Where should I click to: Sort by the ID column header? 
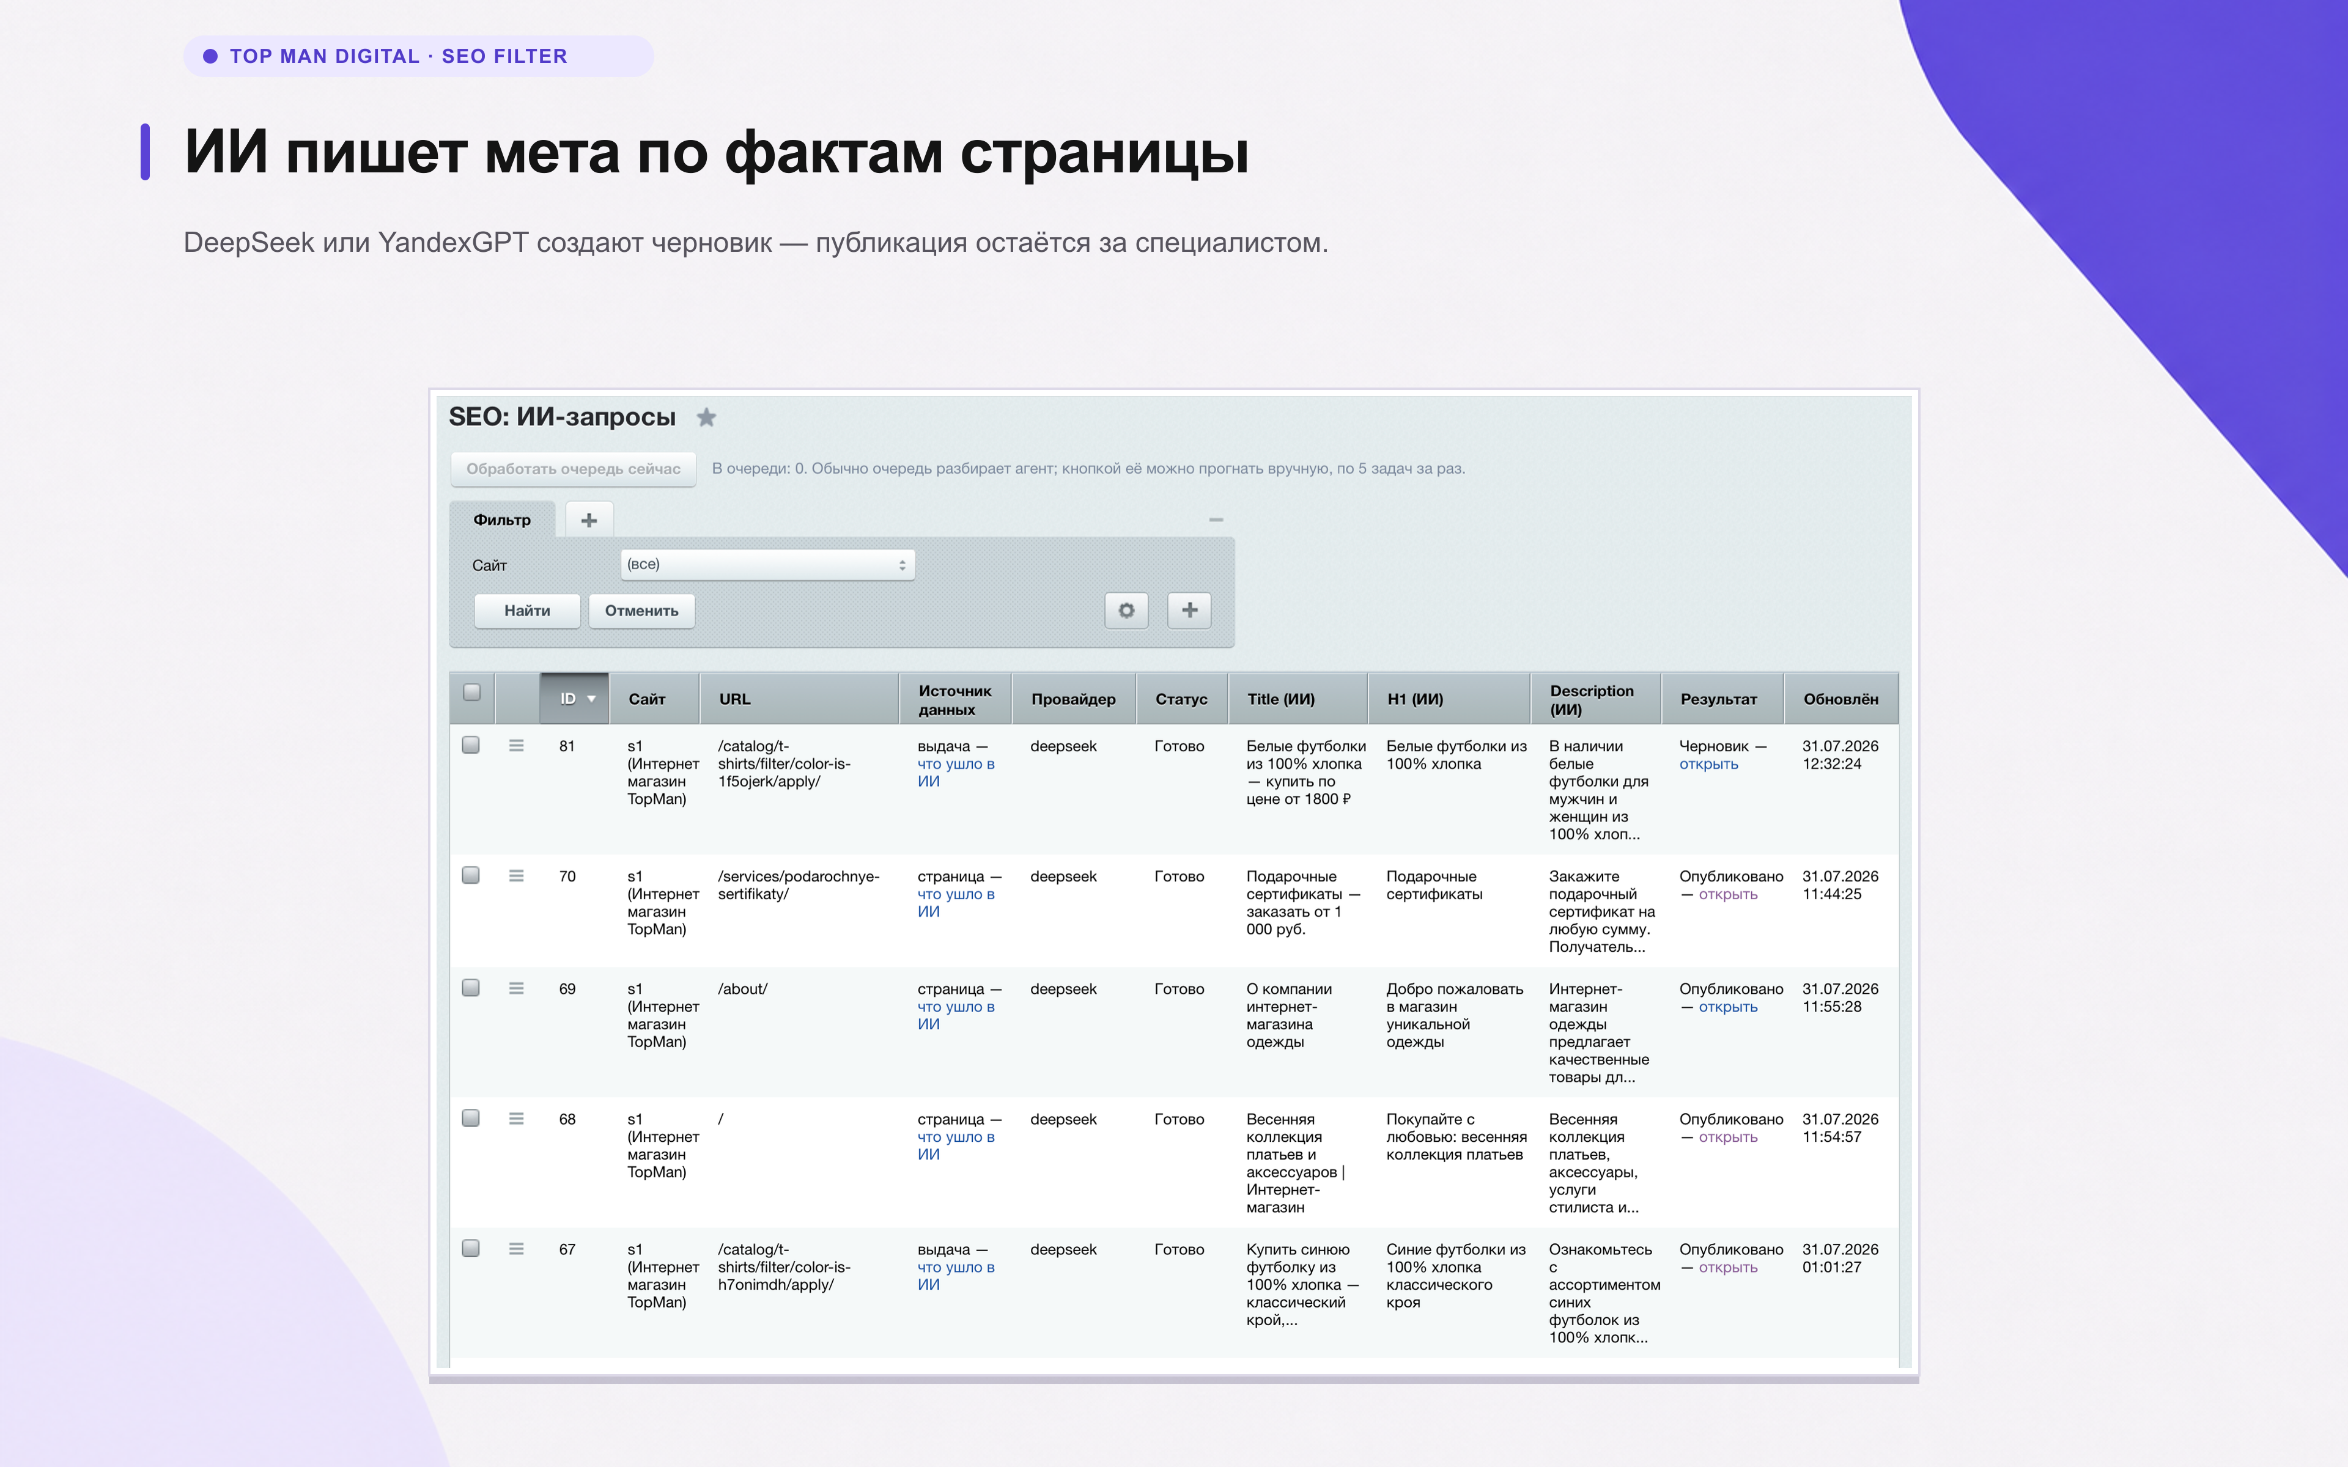pyautogui.click(x=574, y=699)
